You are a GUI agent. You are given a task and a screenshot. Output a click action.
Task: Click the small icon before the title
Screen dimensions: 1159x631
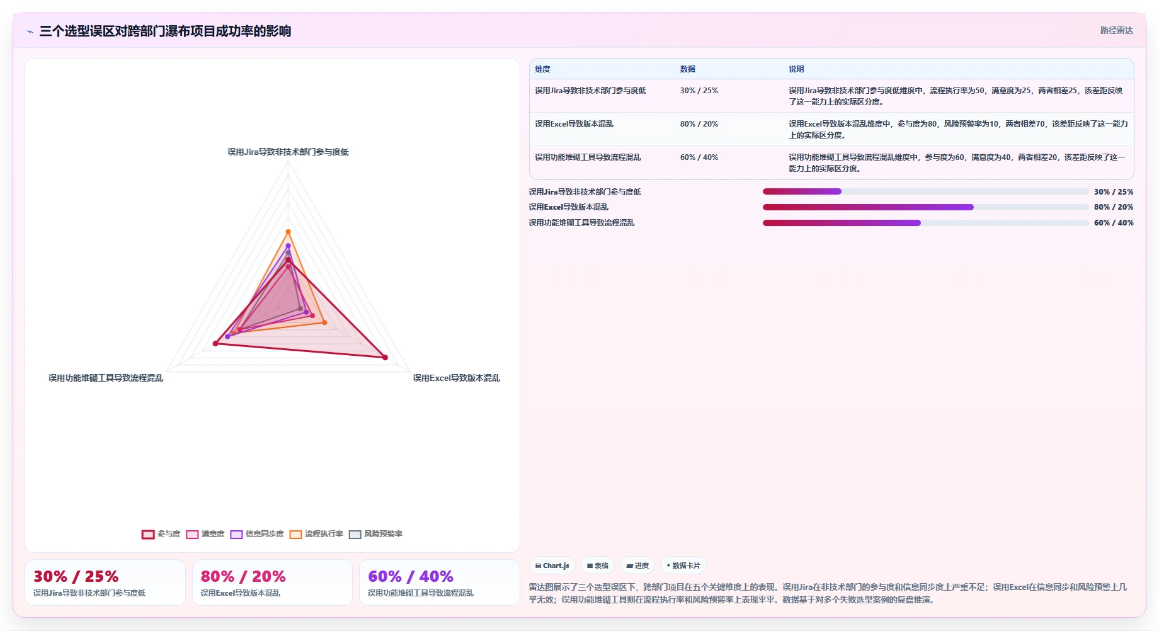30,31
